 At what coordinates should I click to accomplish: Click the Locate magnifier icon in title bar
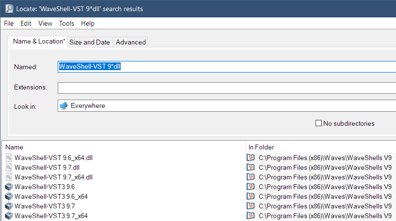[9, 8]
